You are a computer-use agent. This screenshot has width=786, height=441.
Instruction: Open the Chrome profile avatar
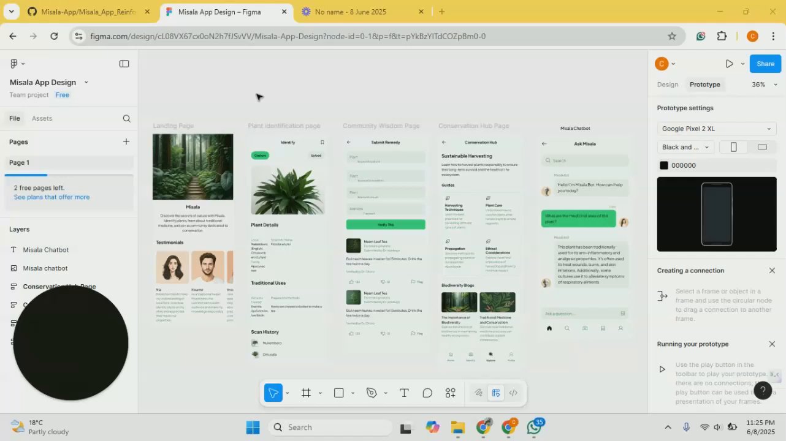pyautogui.click(x=753, y=36)
